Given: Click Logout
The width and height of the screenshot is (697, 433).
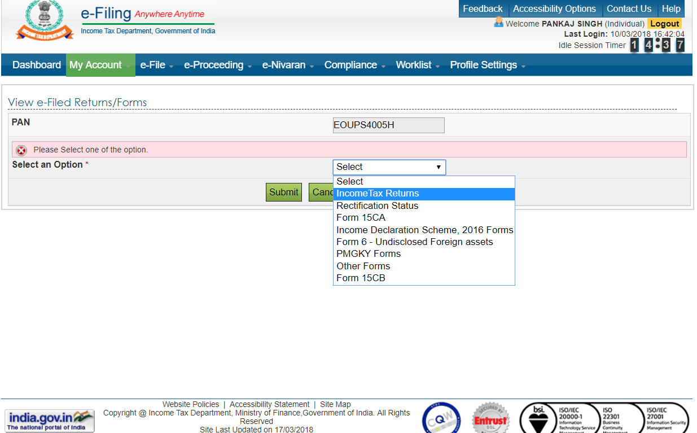Looking at the screenshot, I should coord(664,24).
